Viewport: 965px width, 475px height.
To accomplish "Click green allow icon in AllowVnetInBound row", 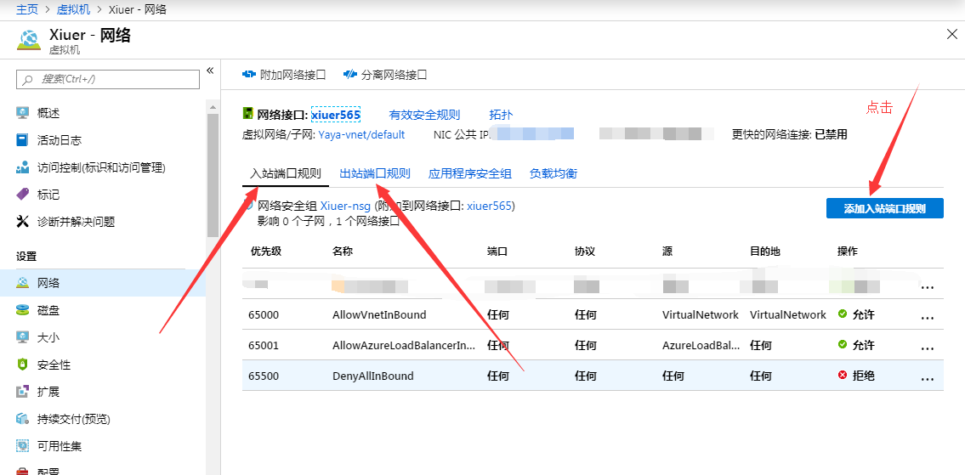I will point(843,314).
